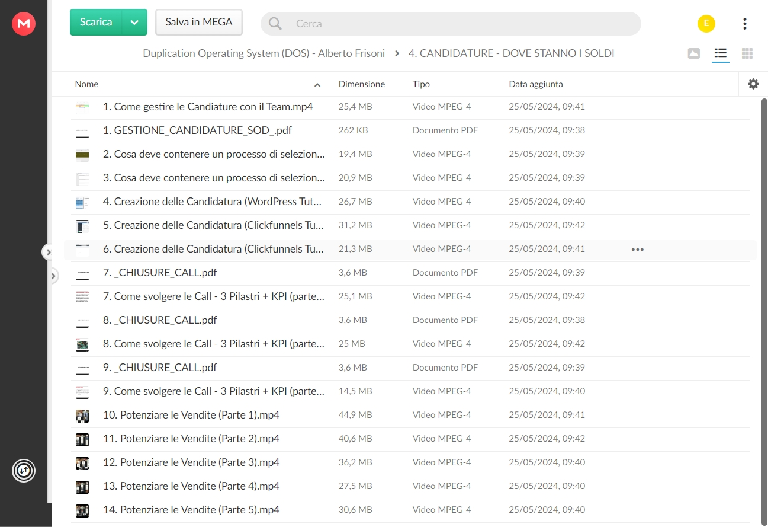Open column settings gear icon
768x527 pixels.
753,84
